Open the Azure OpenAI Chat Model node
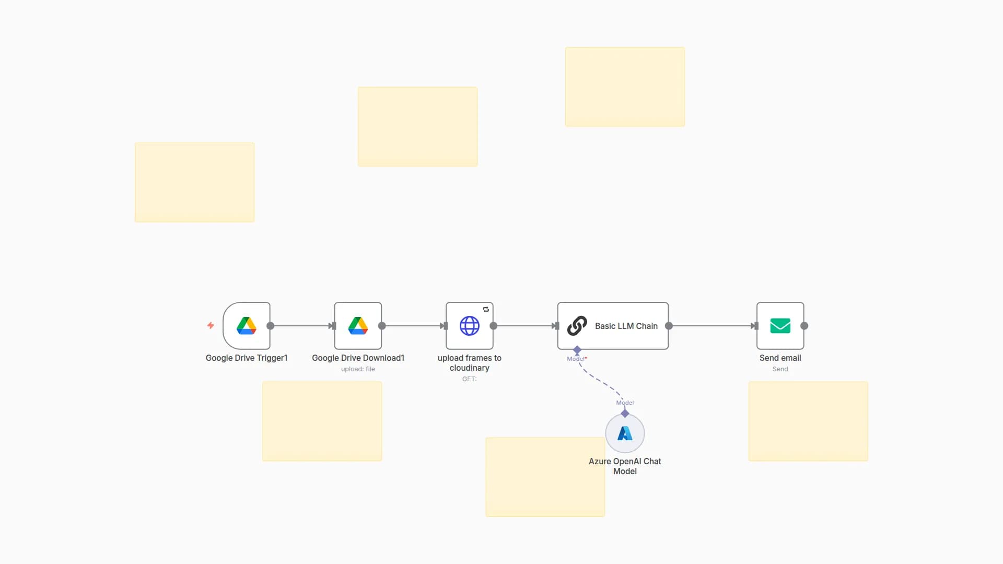The width and height of the screenshot is (1003, 564). [625, 433]
